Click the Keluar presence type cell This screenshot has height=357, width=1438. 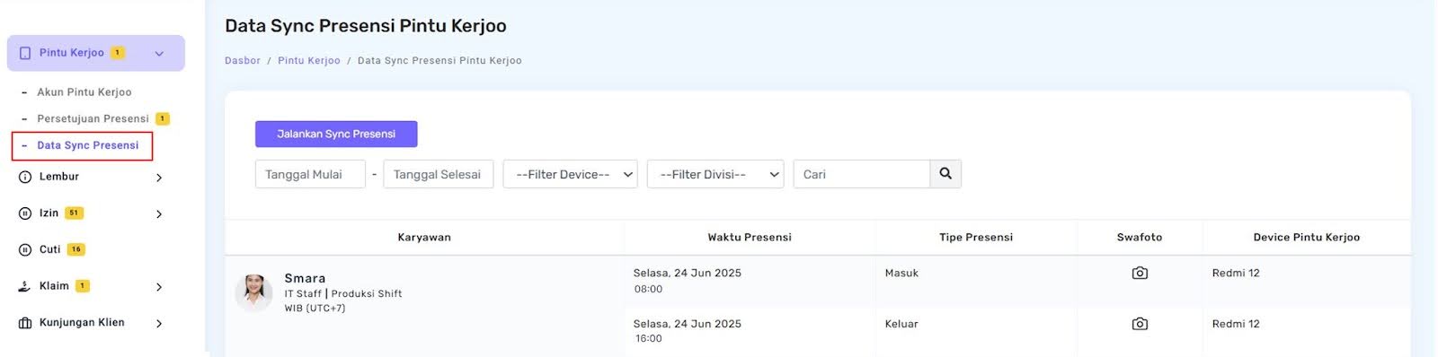pyautogui.click(x=901, y=325)
